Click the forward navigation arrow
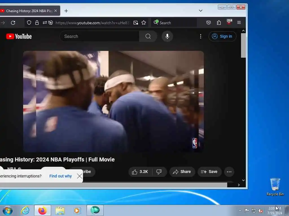This screenshot has height=216, width=289. 3,23
